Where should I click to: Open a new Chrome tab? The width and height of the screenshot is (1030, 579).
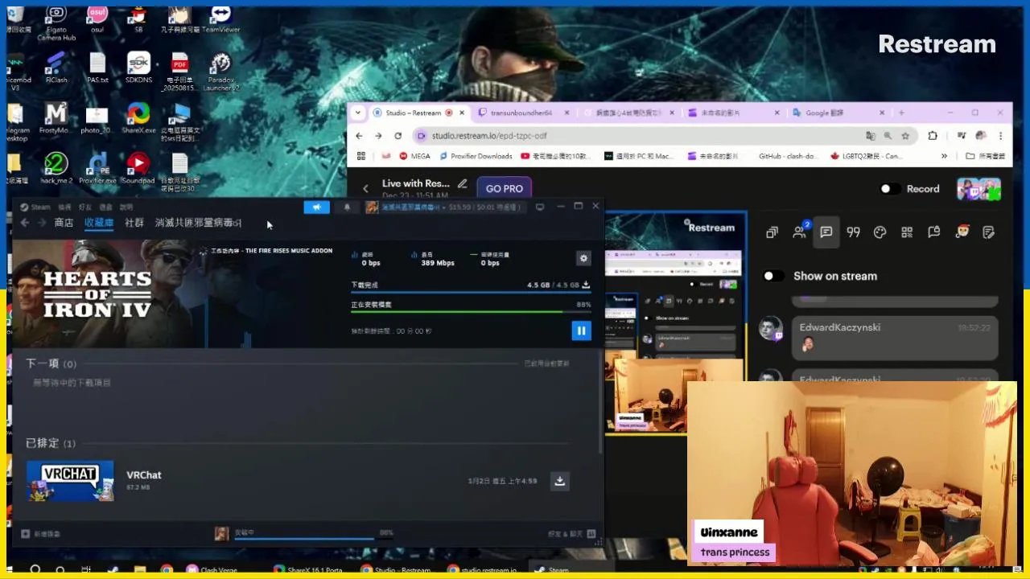click(x=901, y=113)
